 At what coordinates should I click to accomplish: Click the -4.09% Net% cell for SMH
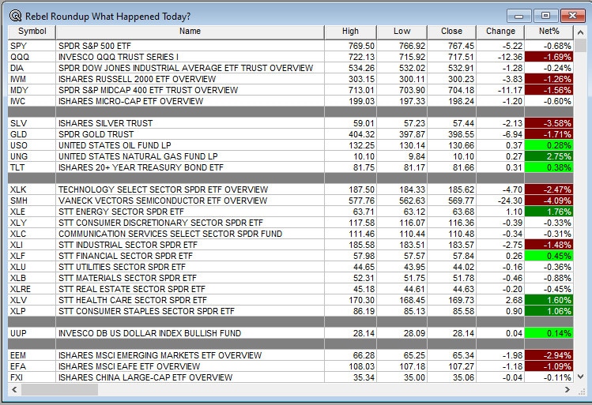549,201
